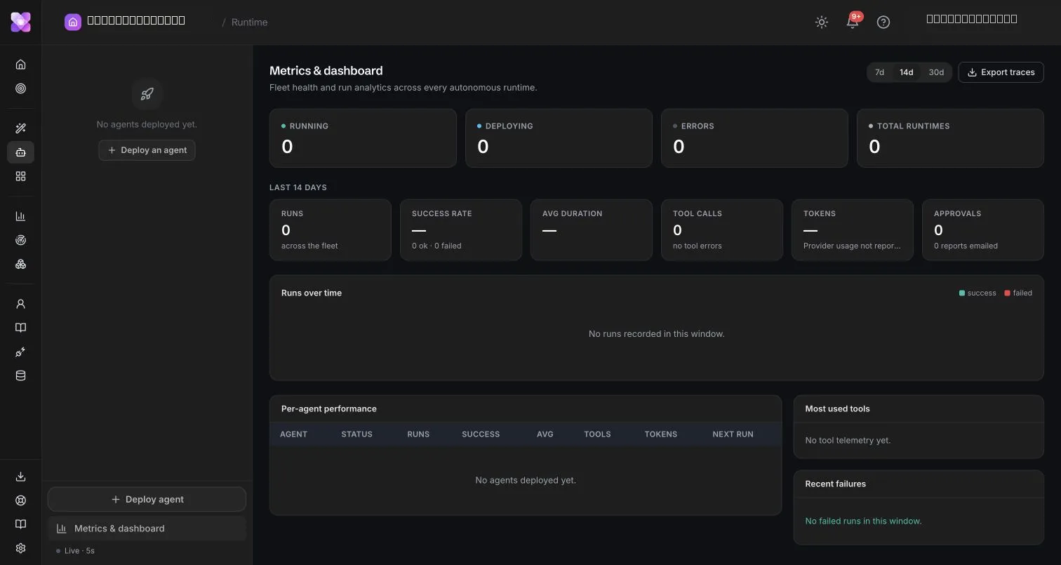Open the stacked cubes sidebar icon
Viewport: 1061px width, 565px height.
pos(20,264)
